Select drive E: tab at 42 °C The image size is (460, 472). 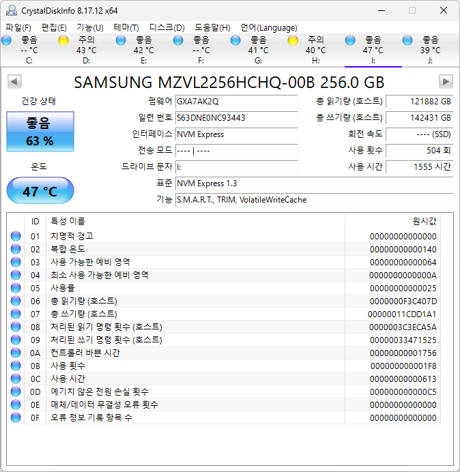143,50
